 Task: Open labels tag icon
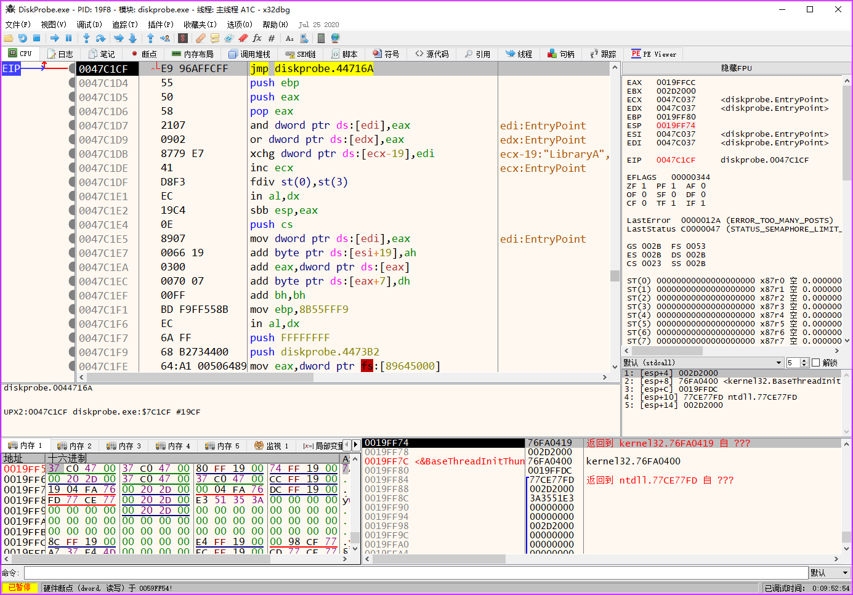[x=228, y=38]
